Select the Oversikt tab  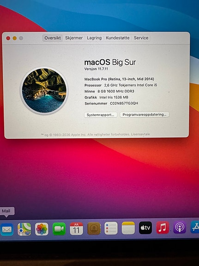point(53,38)
